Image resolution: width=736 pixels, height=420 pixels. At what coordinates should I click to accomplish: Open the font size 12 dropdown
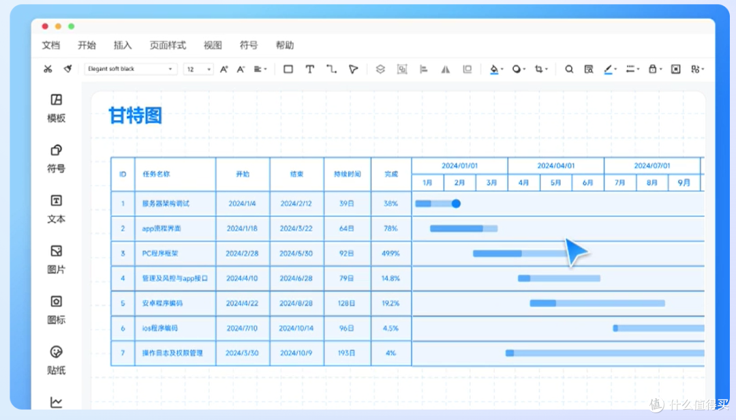[x=198, y=69]
